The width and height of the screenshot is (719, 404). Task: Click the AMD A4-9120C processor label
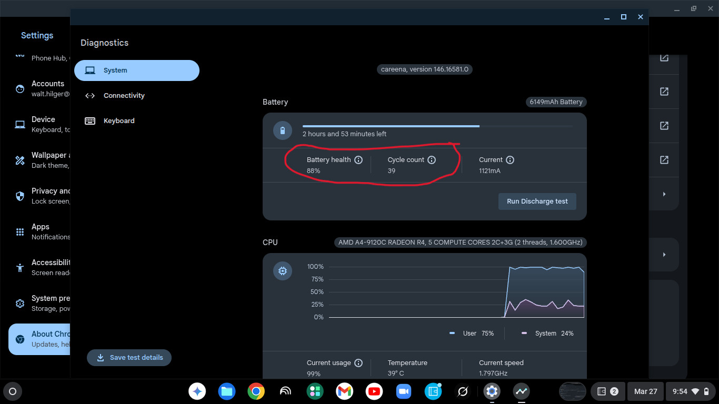[x=460, y=243]
